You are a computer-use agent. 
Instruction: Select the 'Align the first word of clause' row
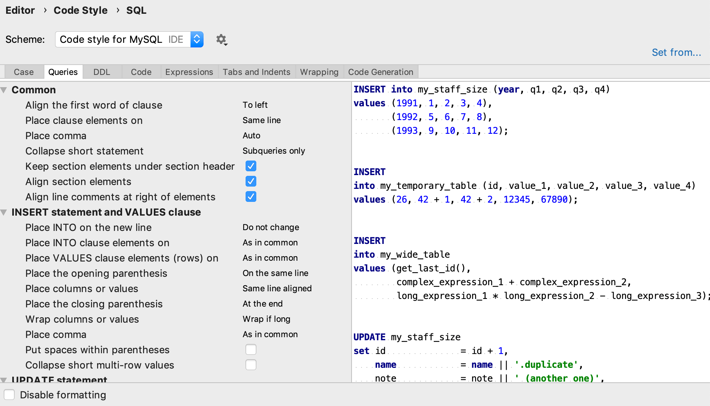click(176, 105)
